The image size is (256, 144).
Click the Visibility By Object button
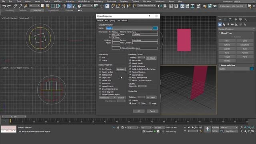click(x=151, y=58)
